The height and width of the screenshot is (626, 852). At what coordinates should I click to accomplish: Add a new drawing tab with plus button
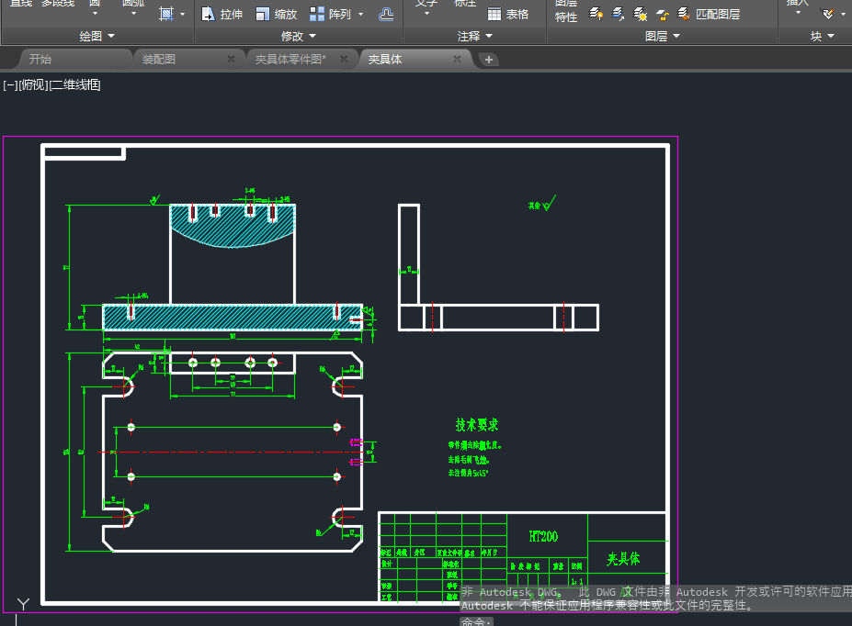(x=489, y=60)
